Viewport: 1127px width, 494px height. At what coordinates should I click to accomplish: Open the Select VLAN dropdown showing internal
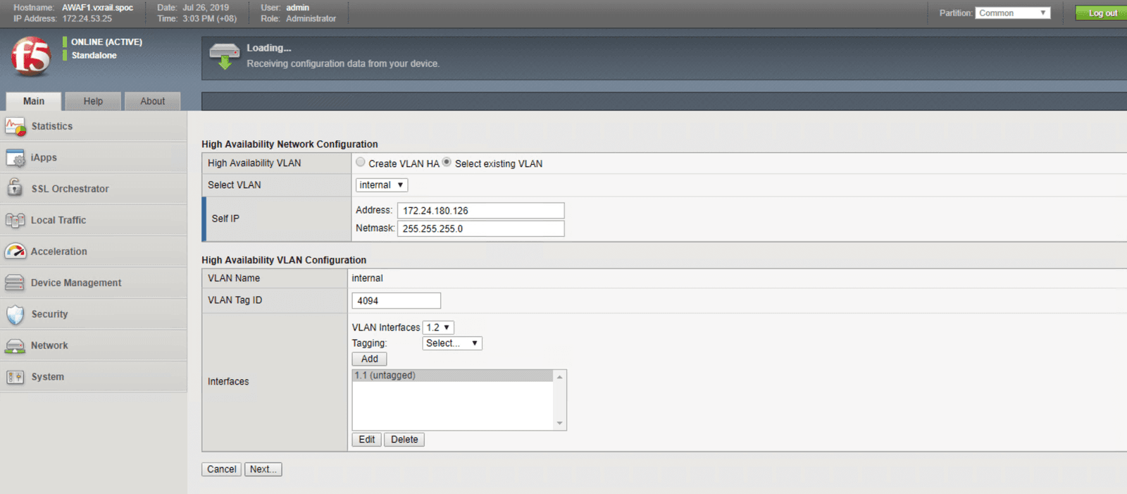tap(381, 185)
